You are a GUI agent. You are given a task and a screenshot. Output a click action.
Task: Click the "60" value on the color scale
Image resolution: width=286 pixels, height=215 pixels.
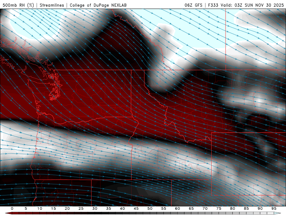177,209
